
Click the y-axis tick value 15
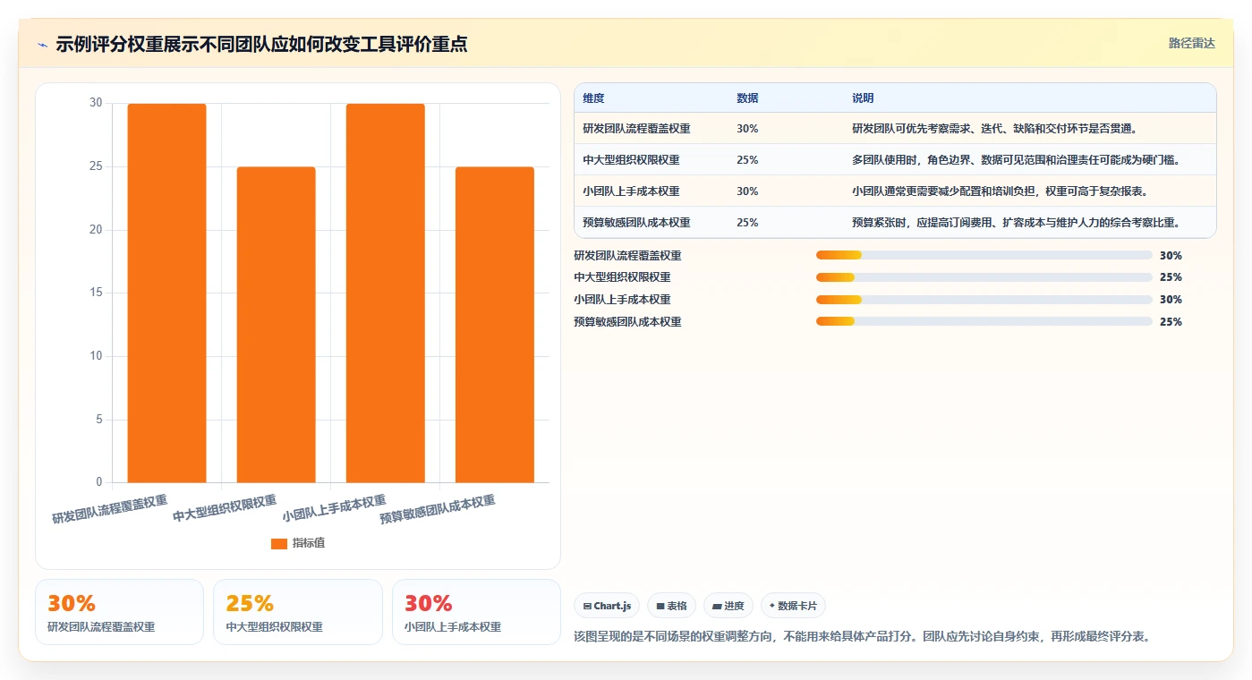click(x=96, y=293)
